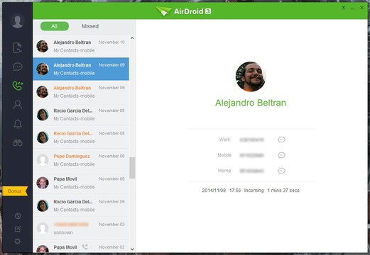Open the contacts person sidebar icon
Viewport: 370px width, 255px height.
click(x=18, y=105)
